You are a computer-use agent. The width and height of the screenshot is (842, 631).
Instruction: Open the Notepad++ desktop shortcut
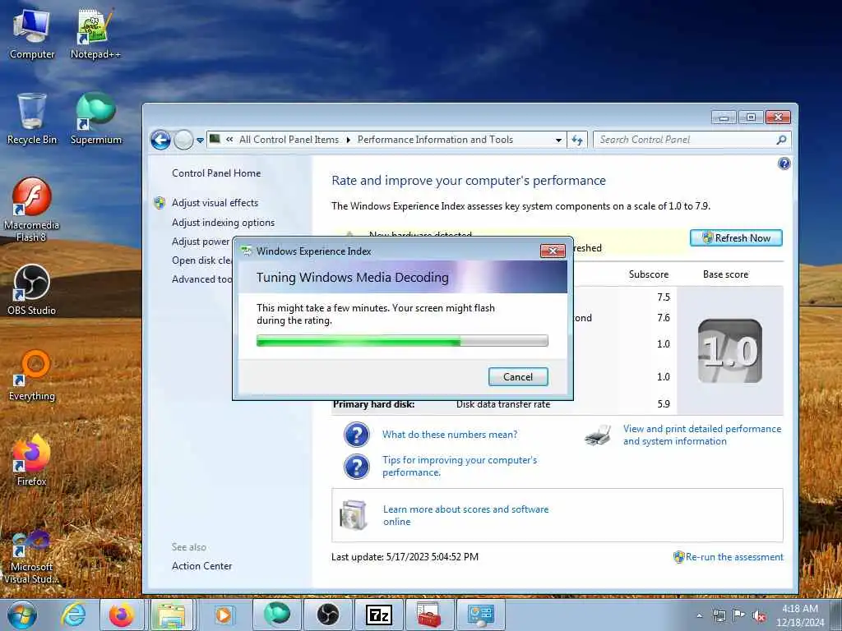[x=95, y=34]
